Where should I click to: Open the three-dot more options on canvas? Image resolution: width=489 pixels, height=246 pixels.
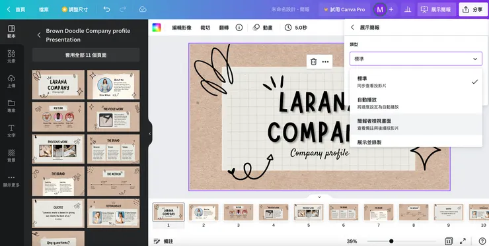(325, 61)
